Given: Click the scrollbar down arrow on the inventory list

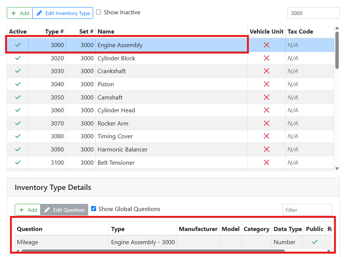Looking at the screenshot, I should click(x=337, y=168).
